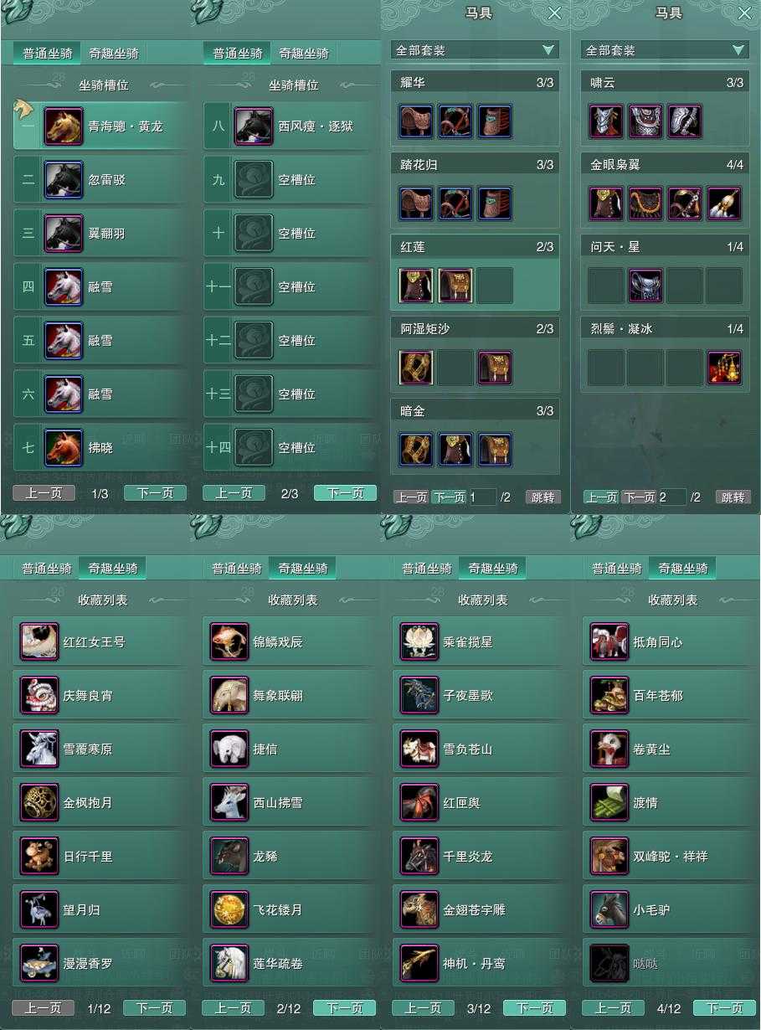Click the 拂晓 red horse icon

pyautogui.click(x=63, y=448)
